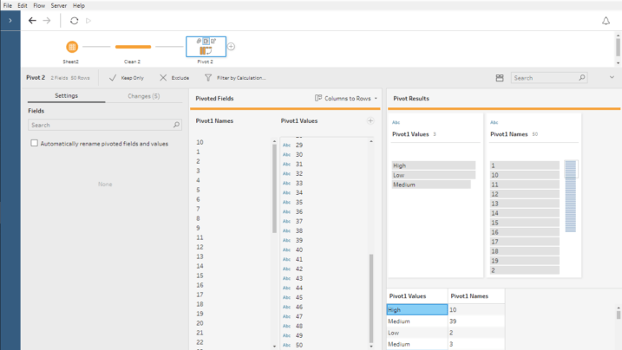Click the refresh data icon
The image size is (622, 350).
click(x=74, y=20)
